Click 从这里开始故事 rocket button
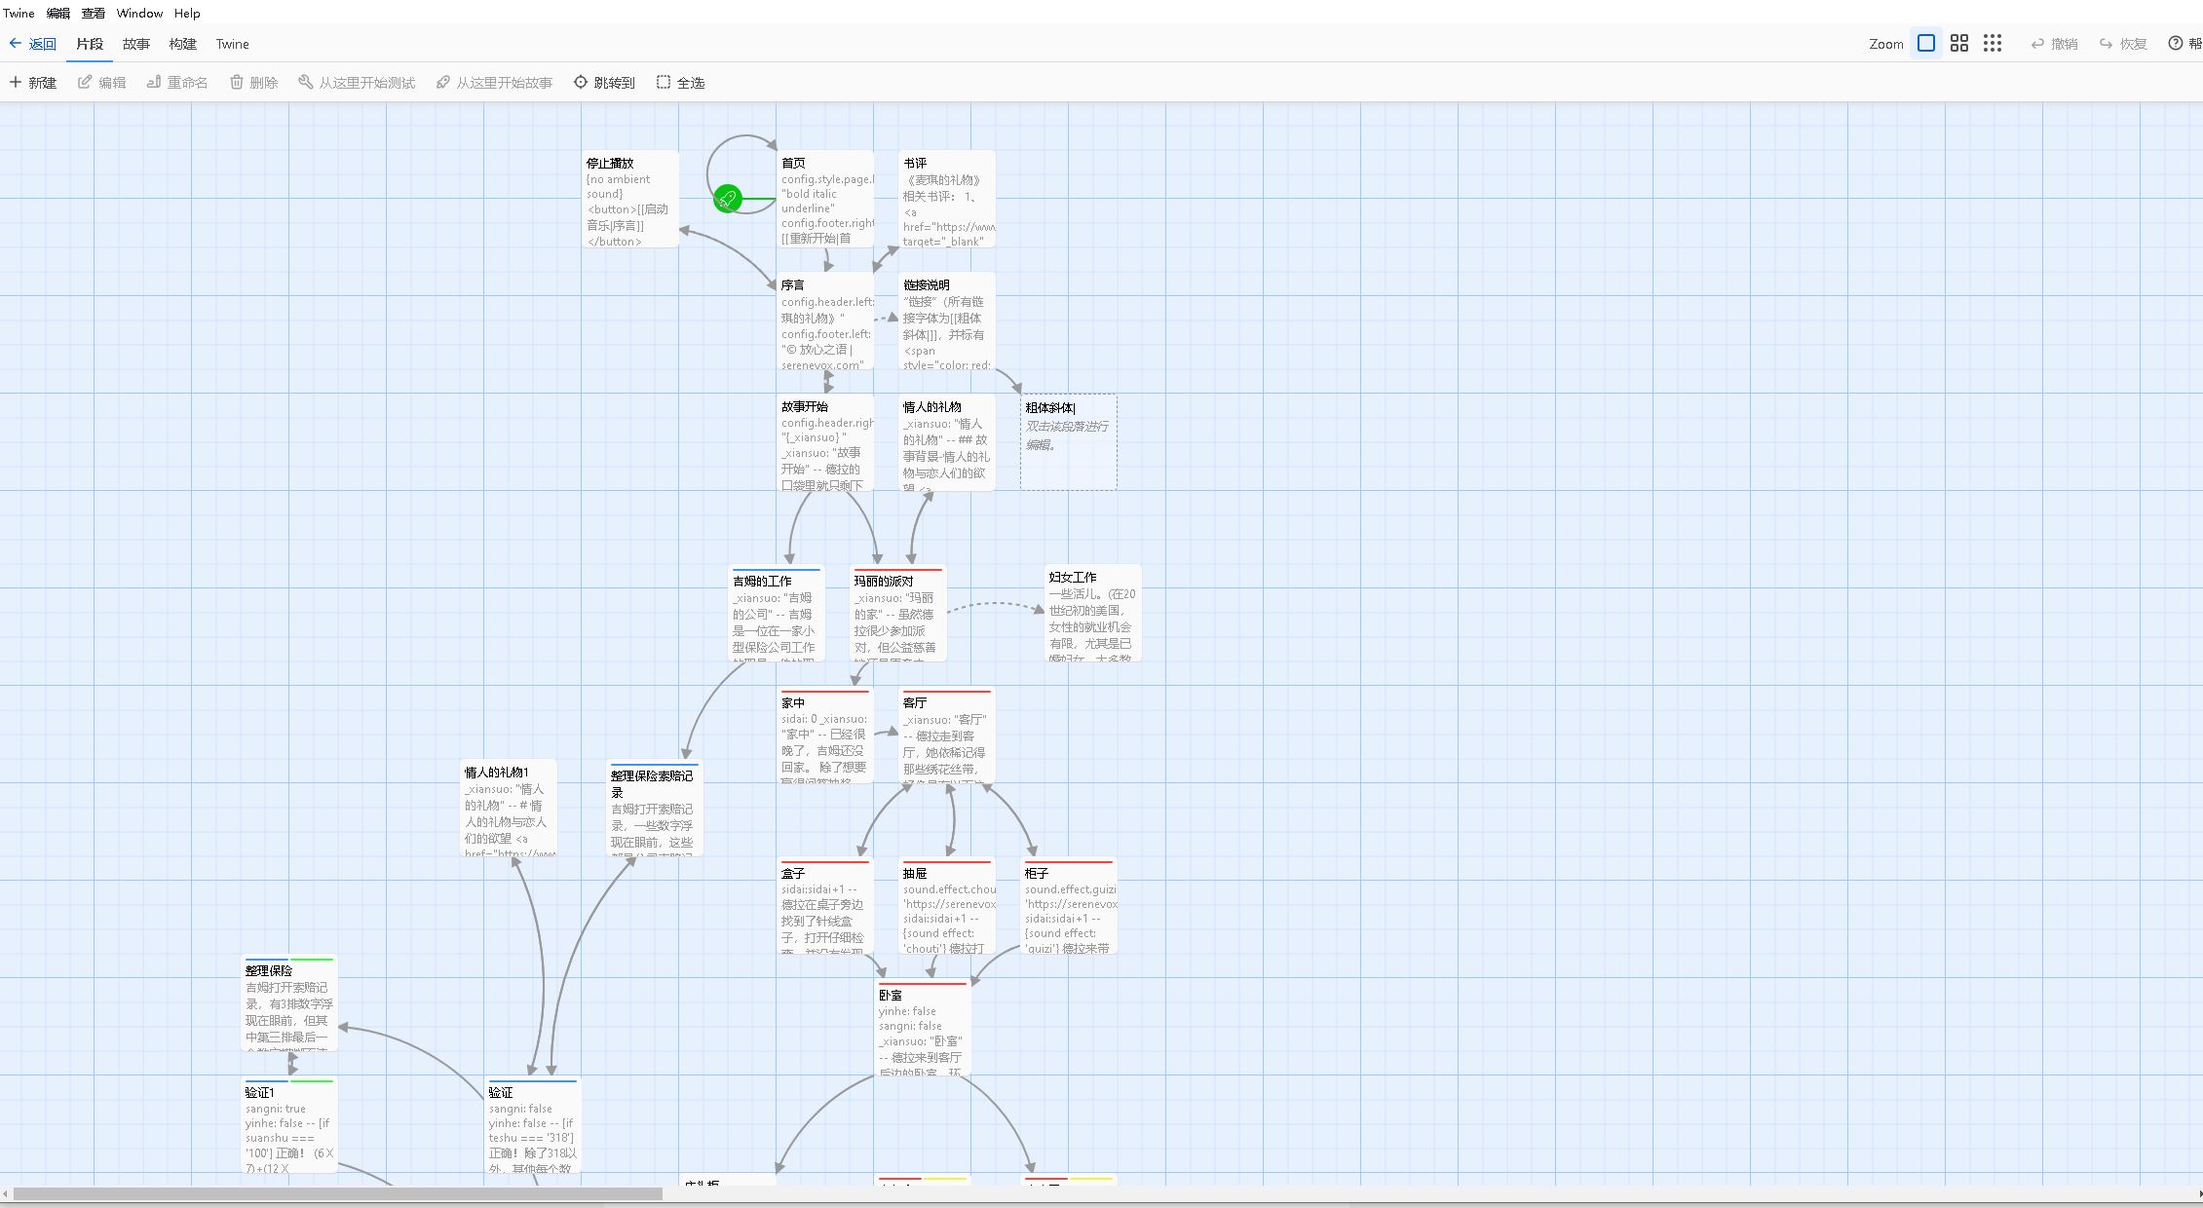 click(494, 83)
